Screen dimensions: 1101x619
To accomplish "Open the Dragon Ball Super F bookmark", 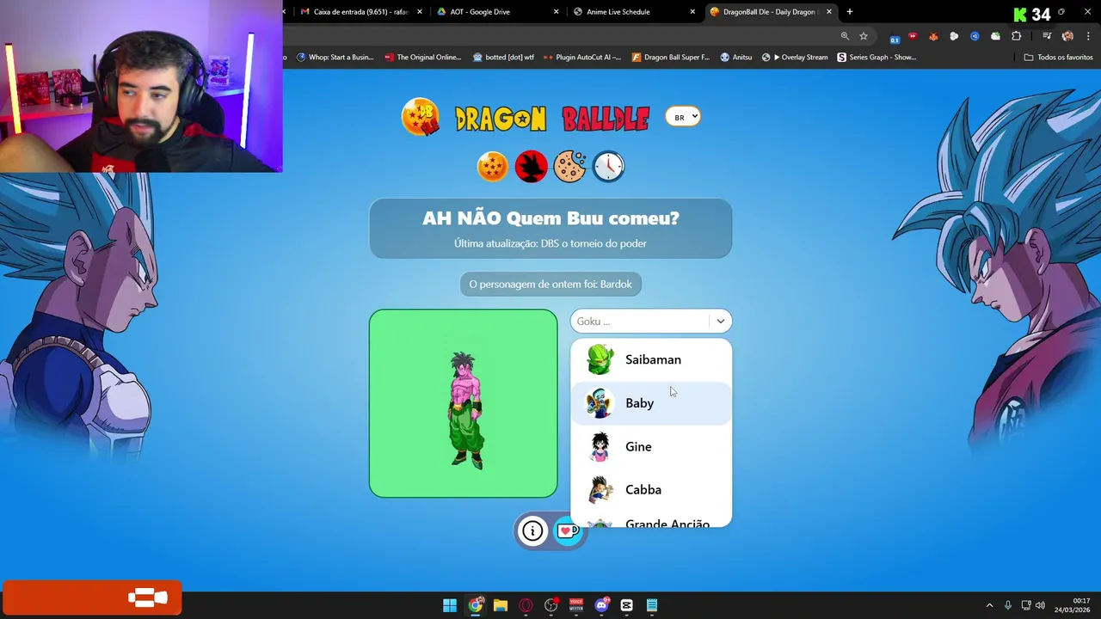I will [670, 58].
